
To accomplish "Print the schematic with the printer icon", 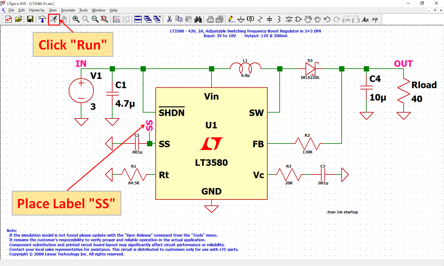I will pos(210,19).
